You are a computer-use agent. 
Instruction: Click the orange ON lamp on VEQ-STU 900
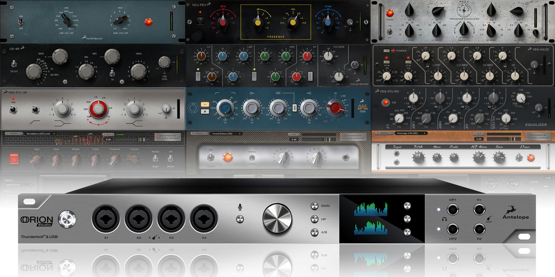[385, 102]
